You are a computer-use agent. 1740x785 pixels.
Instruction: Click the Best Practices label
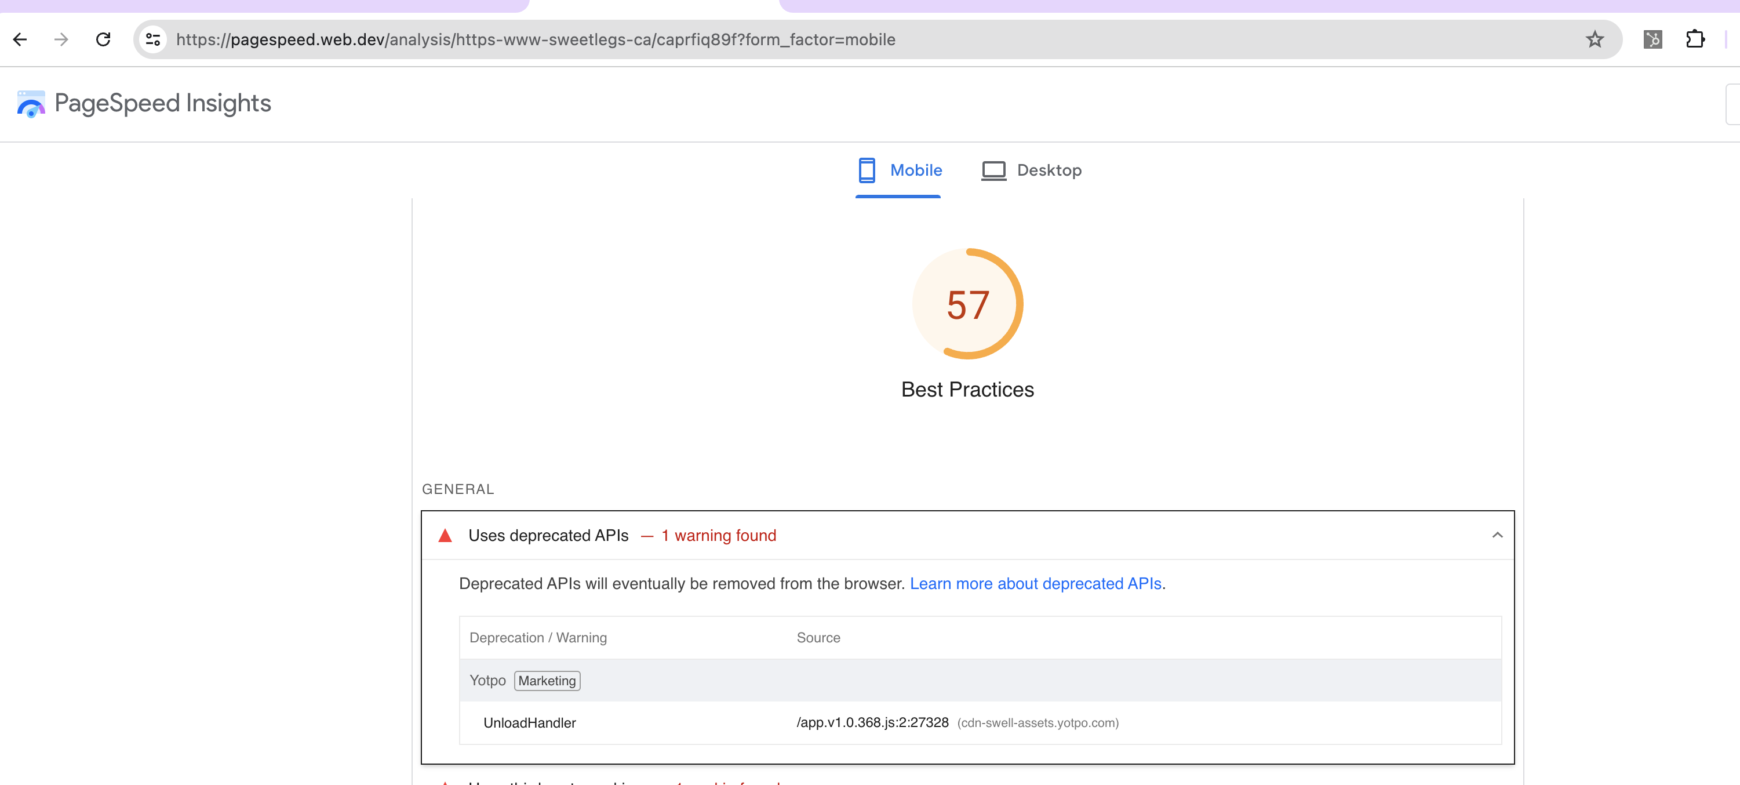(967, 390)
